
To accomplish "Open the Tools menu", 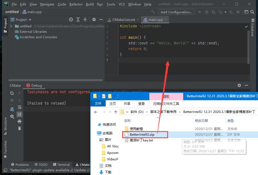I will [111, 4].
